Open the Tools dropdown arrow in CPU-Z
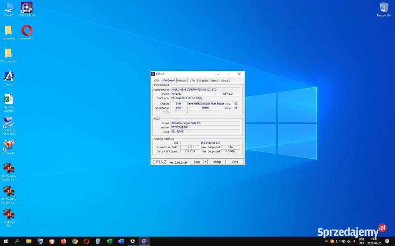This screenshot has width=395, height=246. 205,162
